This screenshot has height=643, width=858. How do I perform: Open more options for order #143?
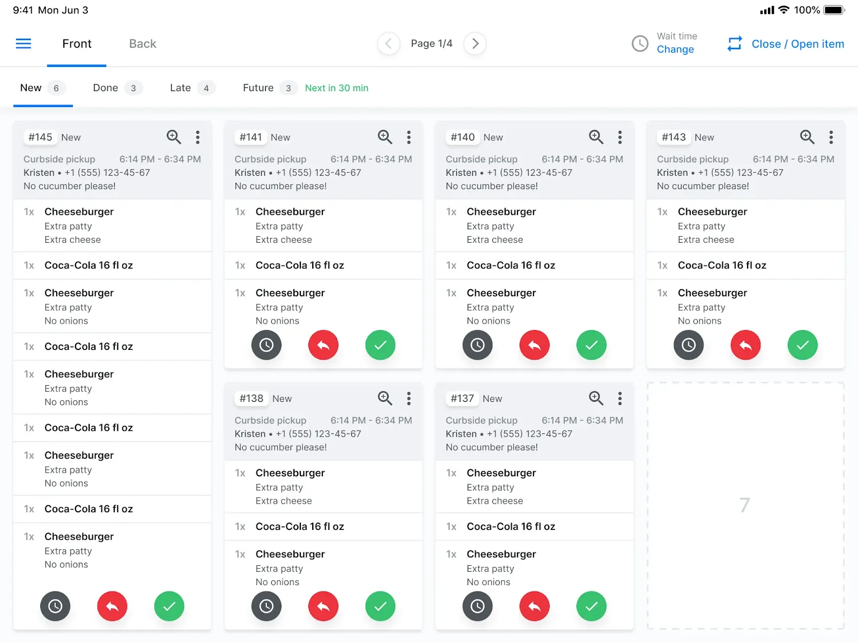[x=831, y=137]
